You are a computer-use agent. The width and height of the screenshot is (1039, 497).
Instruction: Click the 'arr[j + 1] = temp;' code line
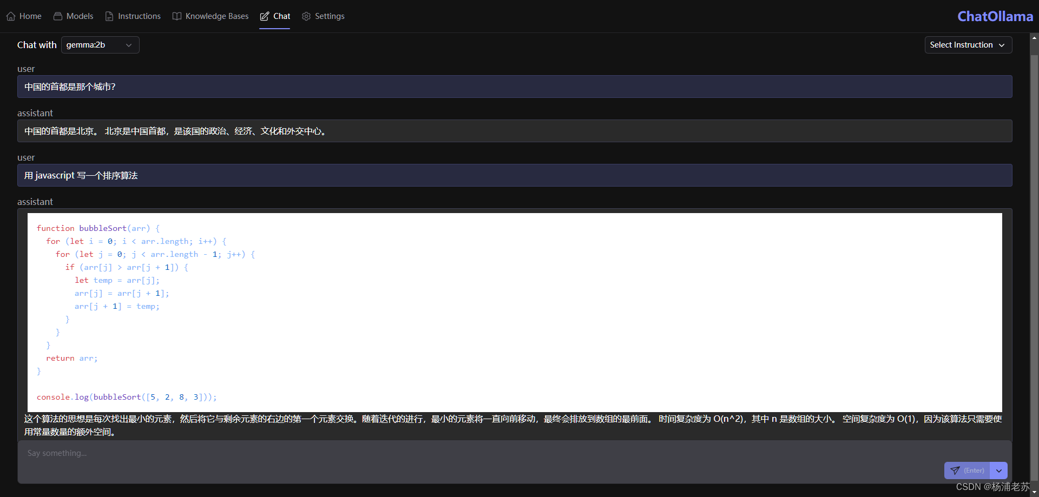point(117,306)
